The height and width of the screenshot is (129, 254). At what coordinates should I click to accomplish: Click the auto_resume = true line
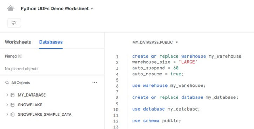(x=158, y=74)
